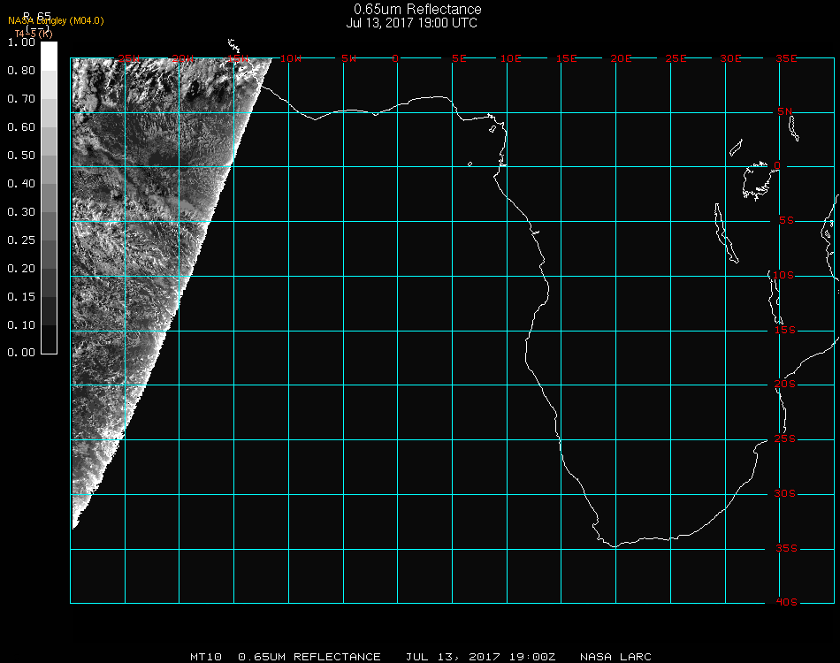Click the 0.60 value on the color scale
The width and height of the screenshot is (840, 663).
(21, 127)
